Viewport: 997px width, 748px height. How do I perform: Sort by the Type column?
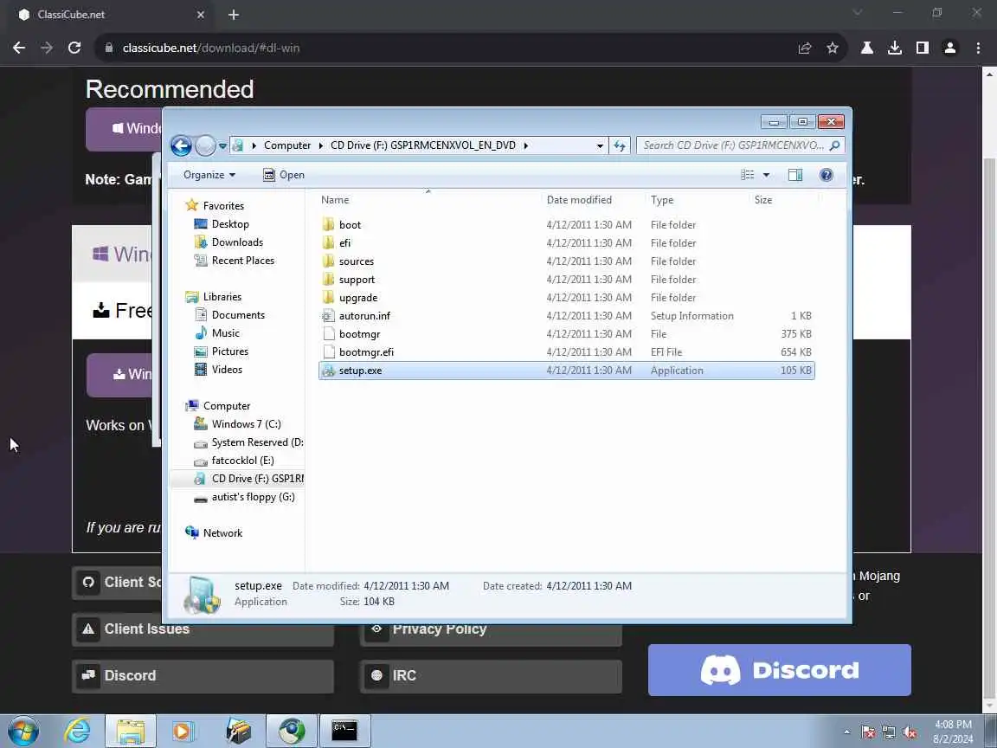697,200
